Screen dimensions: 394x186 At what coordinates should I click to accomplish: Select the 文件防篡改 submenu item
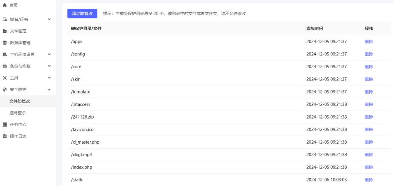click(x=20, y=101)
